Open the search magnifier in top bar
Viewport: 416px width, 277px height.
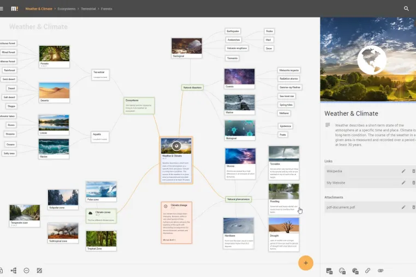406,9
